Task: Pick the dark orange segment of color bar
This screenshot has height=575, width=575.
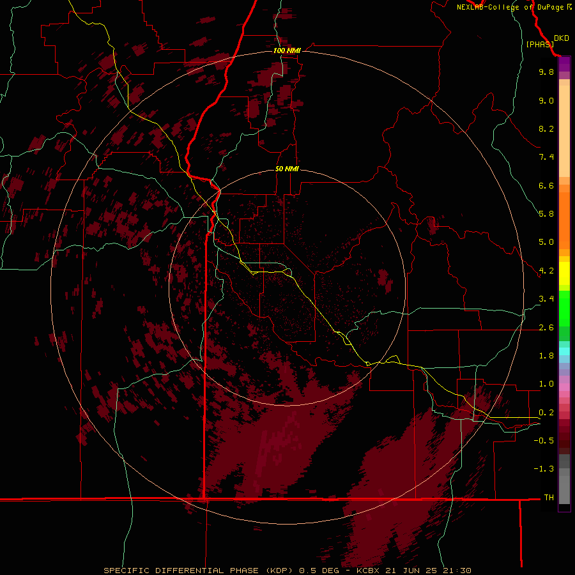Action: [564, 220]
